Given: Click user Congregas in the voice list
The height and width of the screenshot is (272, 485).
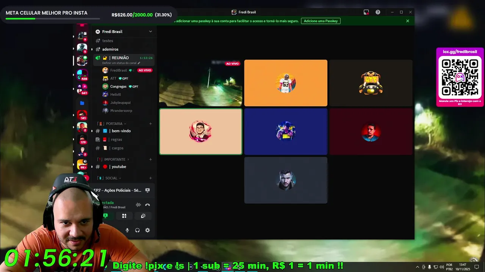Looking at the screenshot, I should tap(118, 87).
